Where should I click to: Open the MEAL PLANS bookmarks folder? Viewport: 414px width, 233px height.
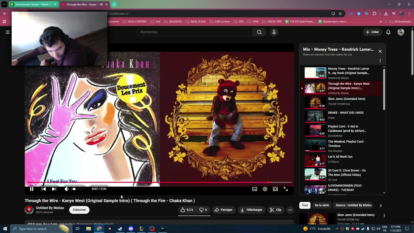pos(196,22)
